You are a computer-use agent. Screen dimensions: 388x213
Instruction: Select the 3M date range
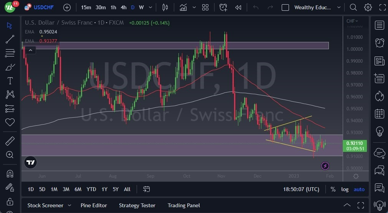click(x=66, y=189)
